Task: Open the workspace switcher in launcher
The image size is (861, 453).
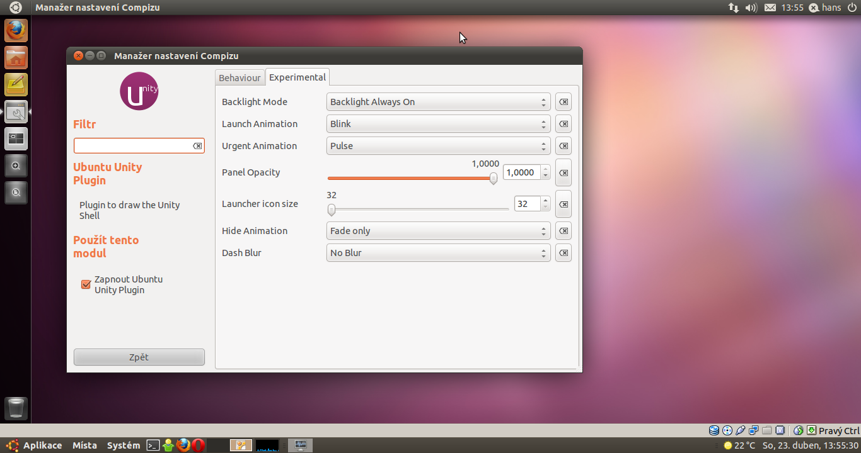Action: point(16,139)
